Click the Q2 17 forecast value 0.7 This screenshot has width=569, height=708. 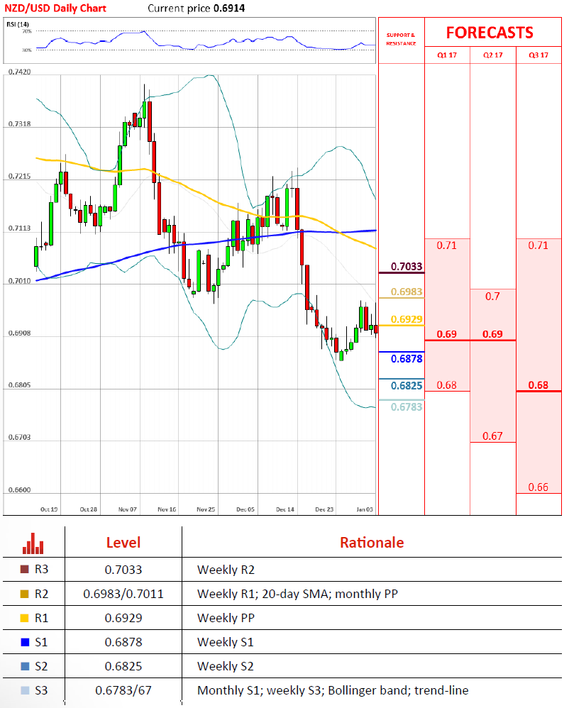(x=492, y=297)
